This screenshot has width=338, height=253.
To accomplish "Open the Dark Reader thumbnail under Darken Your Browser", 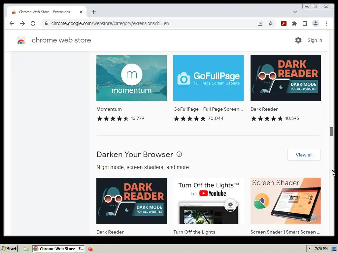I will coord(131,201).
